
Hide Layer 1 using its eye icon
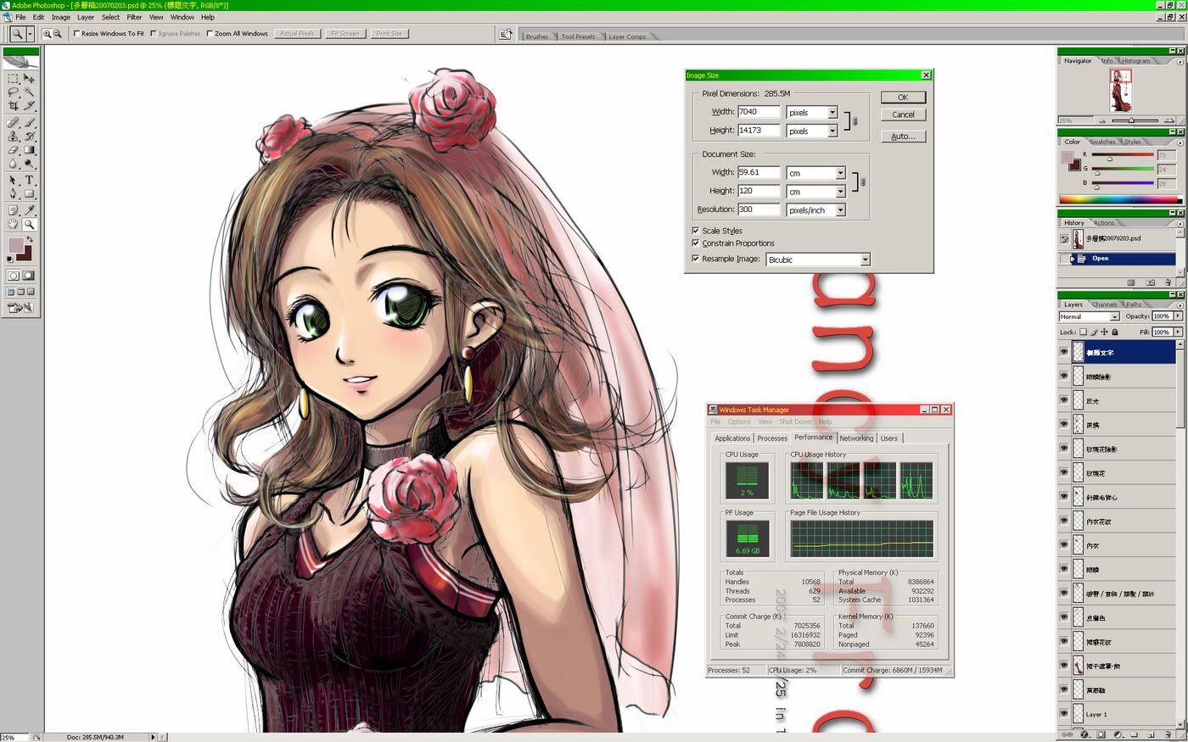[1064, 714]
